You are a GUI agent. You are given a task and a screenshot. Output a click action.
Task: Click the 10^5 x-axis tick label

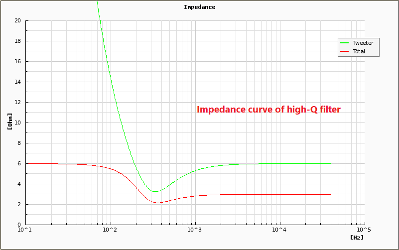tap(364, 230)
